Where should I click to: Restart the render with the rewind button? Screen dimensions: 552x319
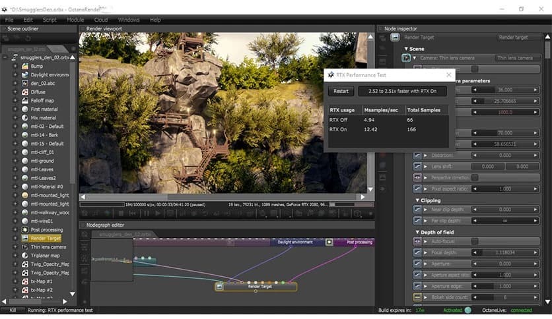(132, 214)
